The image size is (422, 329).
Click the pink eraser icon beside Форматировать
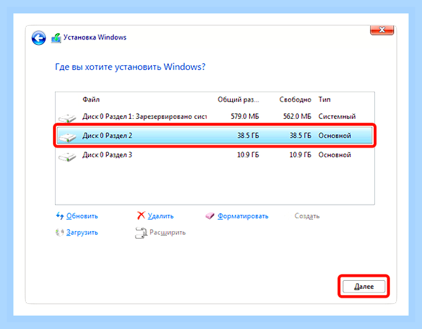(210, 216)
